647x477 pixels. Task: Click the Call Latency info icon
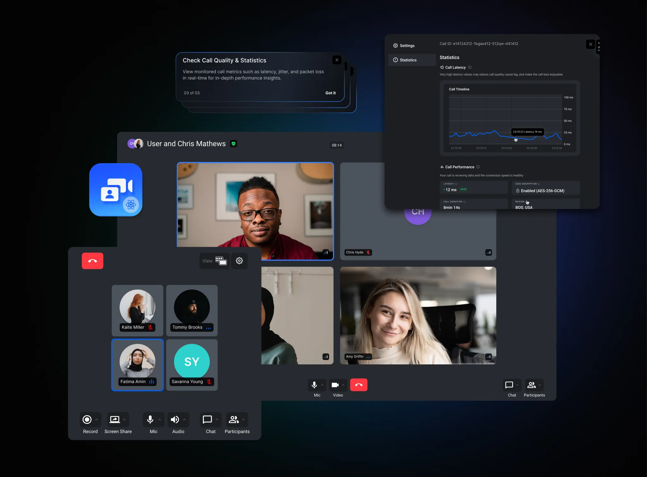[x=470, y=67]
